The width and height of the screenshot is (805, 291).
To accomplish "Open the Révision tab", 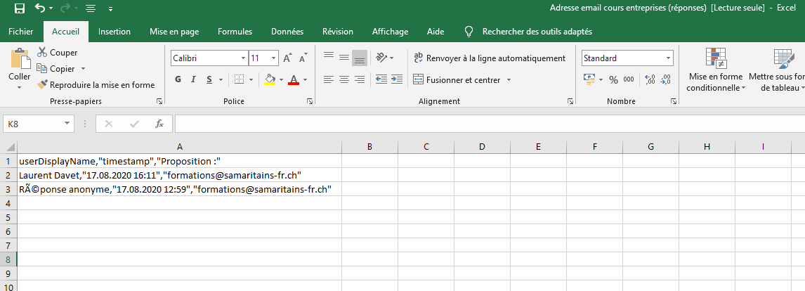I will pyautogui.click(x=338, y=32).
